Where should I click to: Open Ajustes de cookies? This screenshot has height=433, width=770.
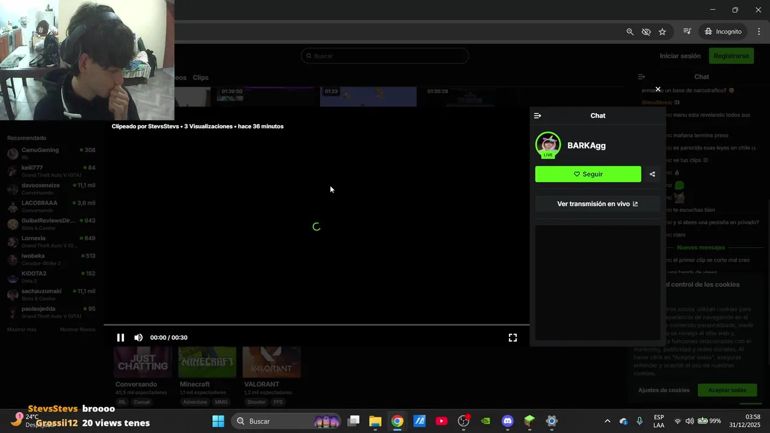(x=664, y=390)
